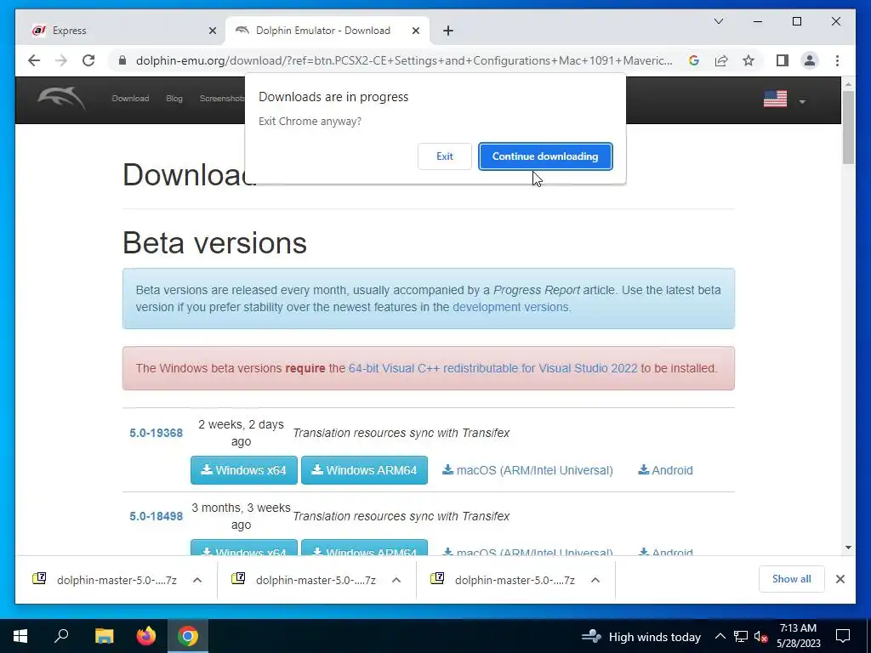Viewport: 871px width, 653px height.
Task: Click the taskbar clock showing 7:13 AM
Action: point(798,636)
